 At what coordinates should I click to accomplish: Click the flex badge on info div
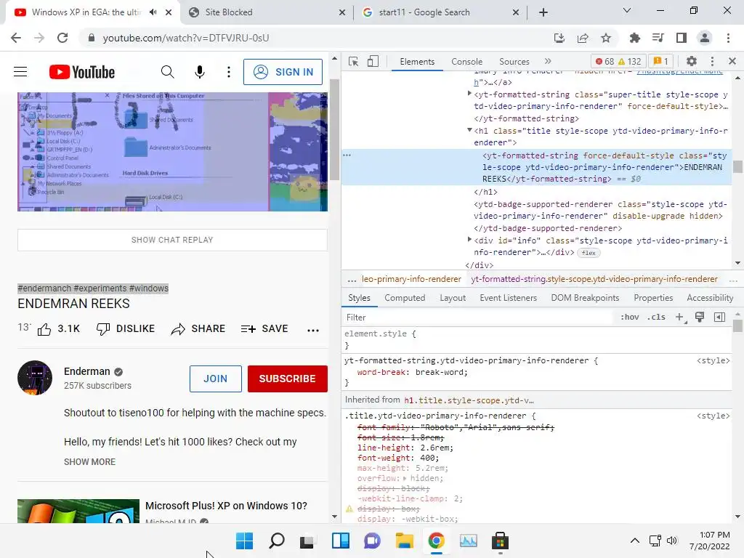click(x=589, y=253)
